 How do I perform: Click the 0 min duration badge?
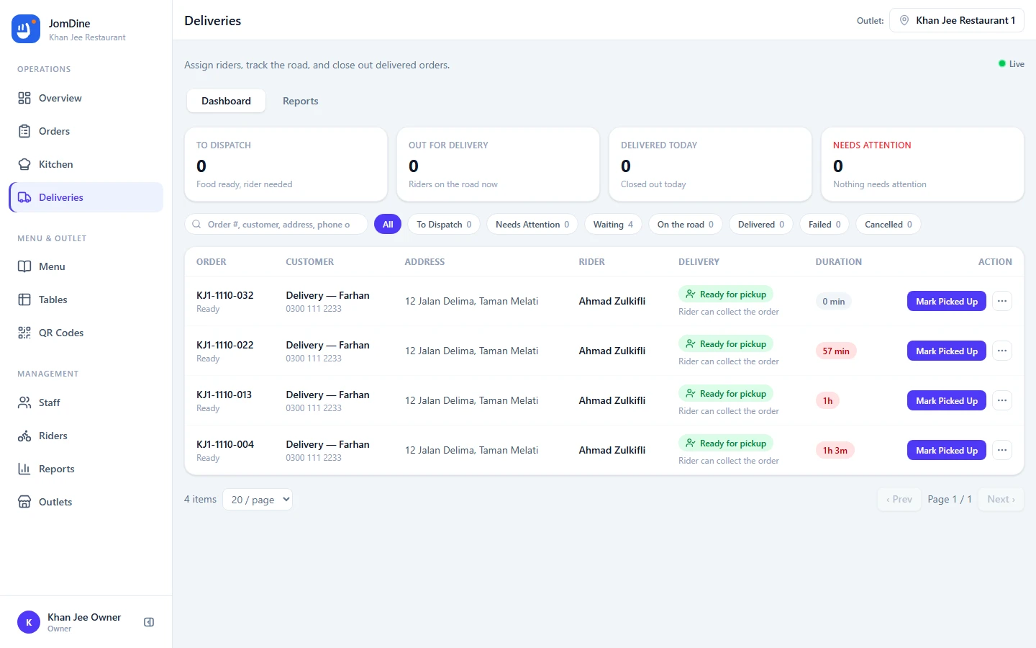(x=834, y=301)
